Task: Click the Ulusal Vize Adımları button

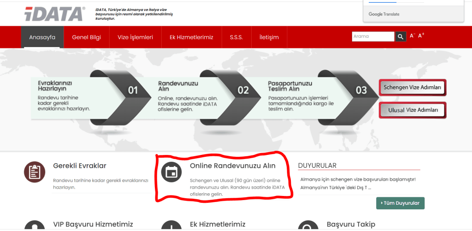Action: tap(413, 110)
